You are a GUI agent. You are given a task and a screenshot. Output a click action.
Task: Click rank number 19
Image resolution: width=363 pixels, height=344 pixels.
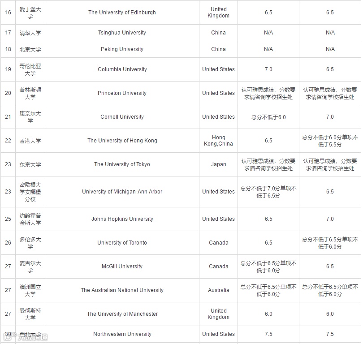point(8,69)
